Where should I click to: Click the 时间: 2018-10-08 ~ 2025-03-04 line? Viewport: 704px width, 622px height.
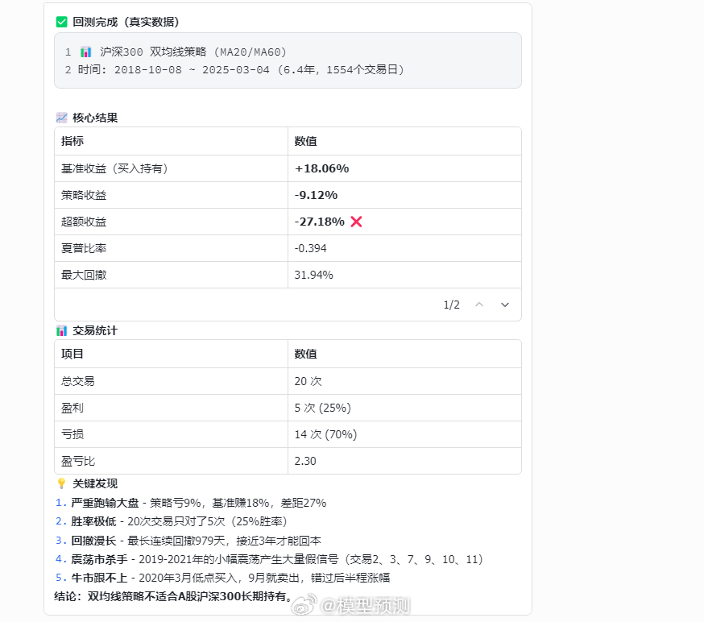click(241, 69)
